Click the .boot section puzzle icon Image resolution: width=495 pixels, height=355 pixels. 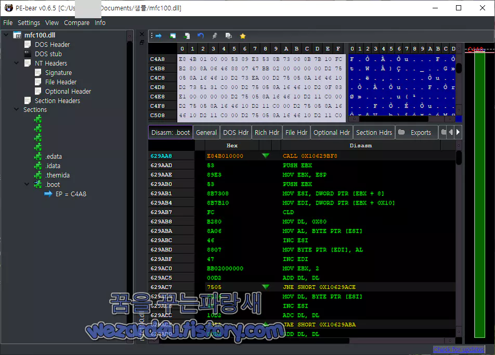(x=38, y=185)
